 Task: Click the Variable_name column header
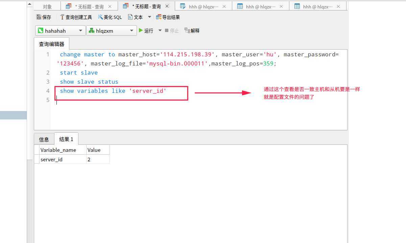(x=63, y=150)
